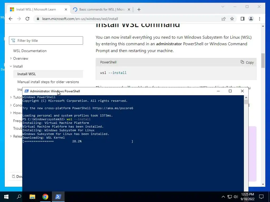Viewport: 270px width, 202px height.
Task: Click the address bar URL
Action: coord(80,19)
